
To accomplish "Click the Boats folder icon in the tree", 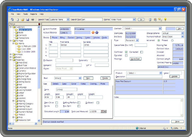I will pyautogui.click(x=17, y=33).
